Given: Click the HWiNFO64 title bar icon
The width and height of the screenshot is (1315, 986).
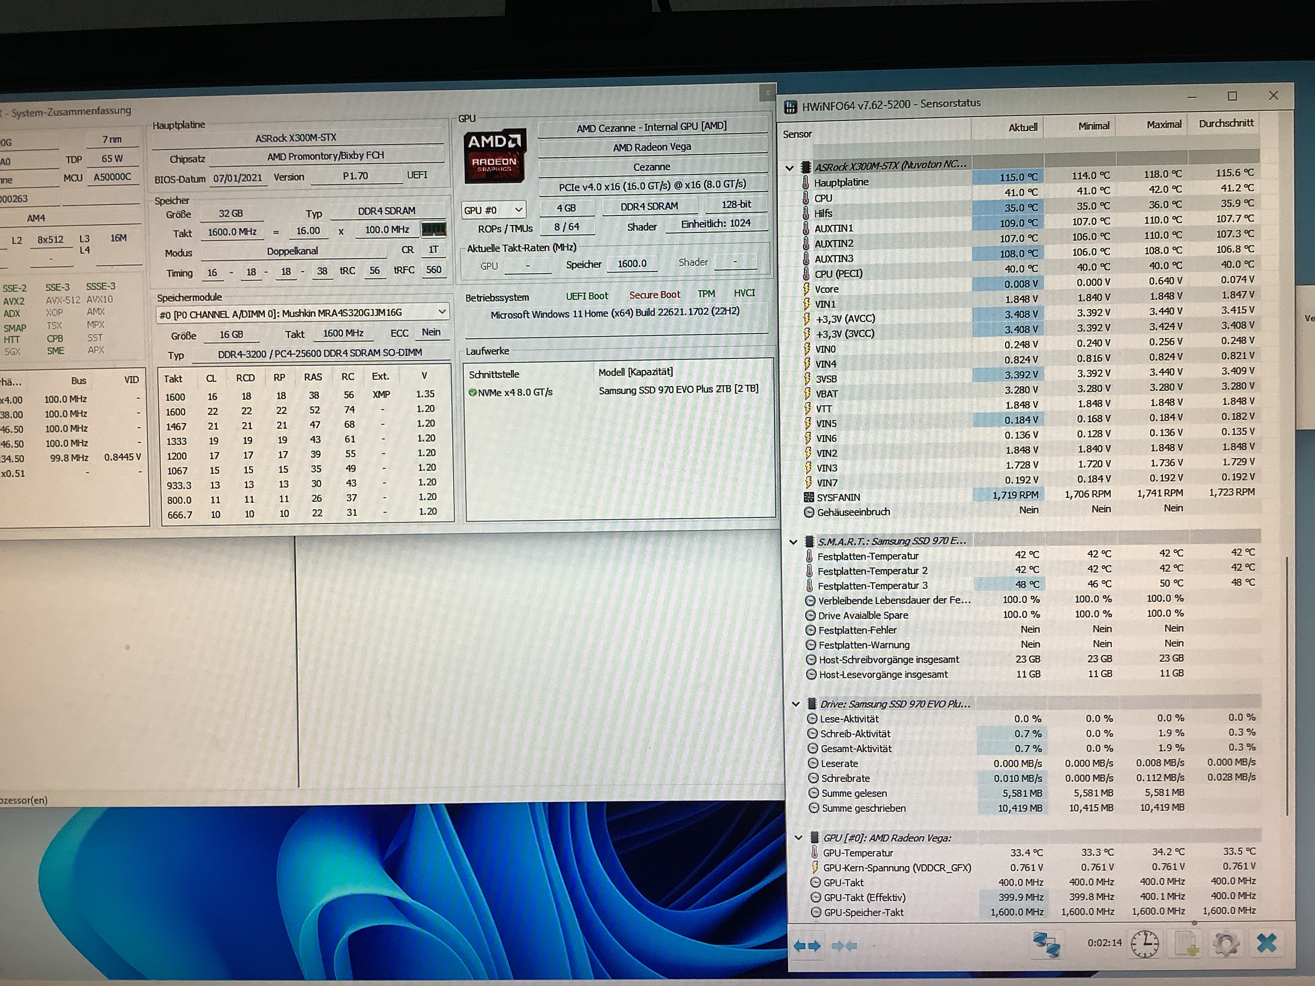Looking at the screenshot, I should (791, 107).
